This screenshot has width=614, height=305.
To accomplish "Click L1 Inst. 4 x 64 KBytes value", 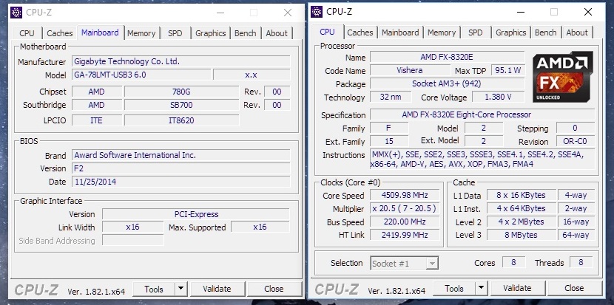I will [521, 208].
